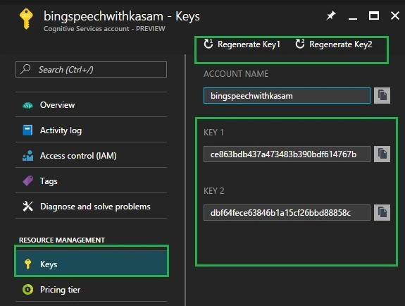405x306 pixels.
Task: Click the yellow key blade icon
Action: click(26, 19)
